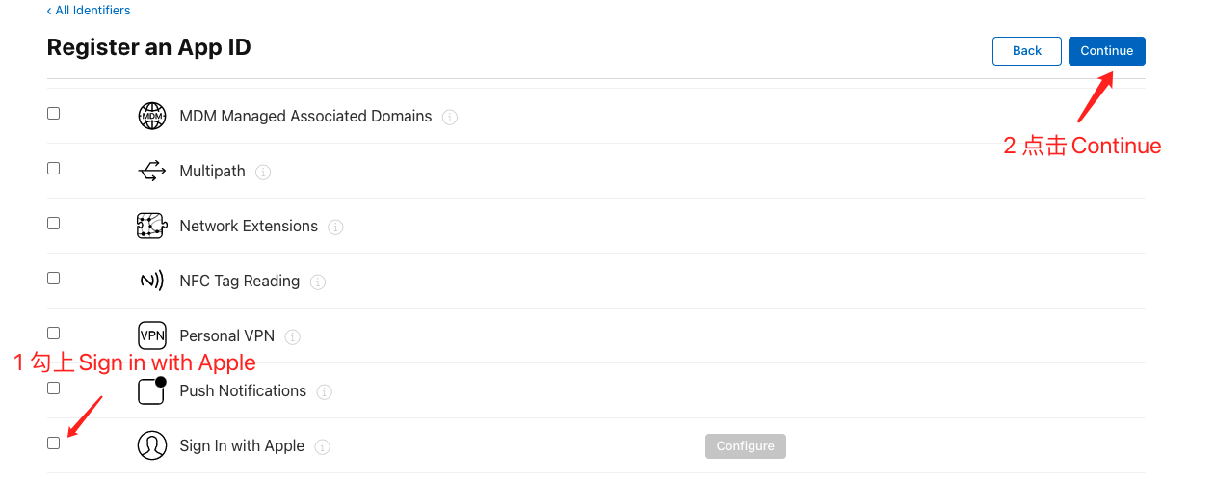The image size is (1215, 483).
Task: Open info icon beside NFC Tag Reading
Action: (x=318, y=282)
